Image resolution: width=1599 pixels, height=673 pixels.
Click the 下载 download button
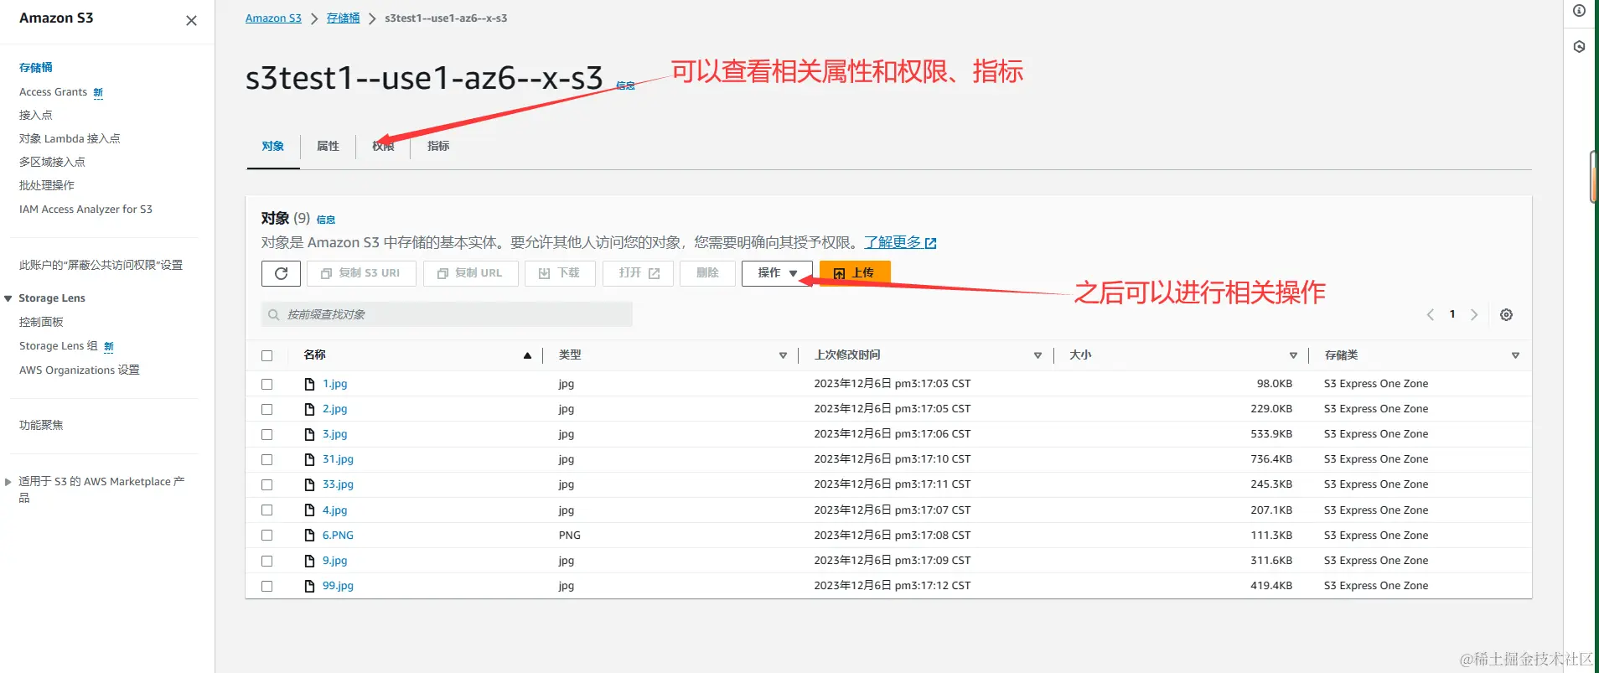pos(560,273)
